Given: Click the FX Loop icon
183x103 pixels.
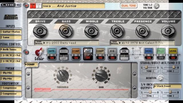Looking at the screenshot, I should click(137, 51).
